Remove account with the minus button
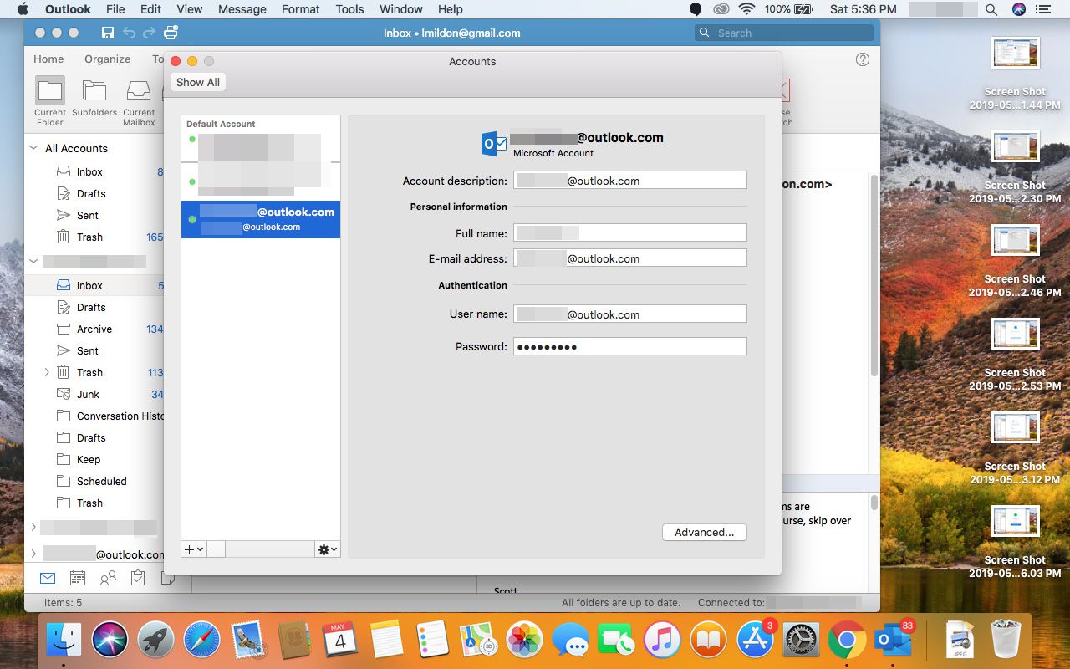The height and width of the screenshot is (669, 1070). (x=216, y=549)
